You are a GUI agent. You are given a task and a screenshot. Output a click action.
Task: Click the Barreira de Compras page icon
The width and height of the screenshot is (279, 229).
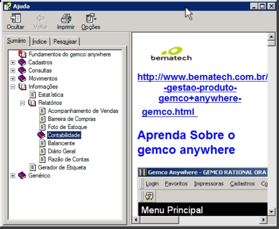coord(42,119)
